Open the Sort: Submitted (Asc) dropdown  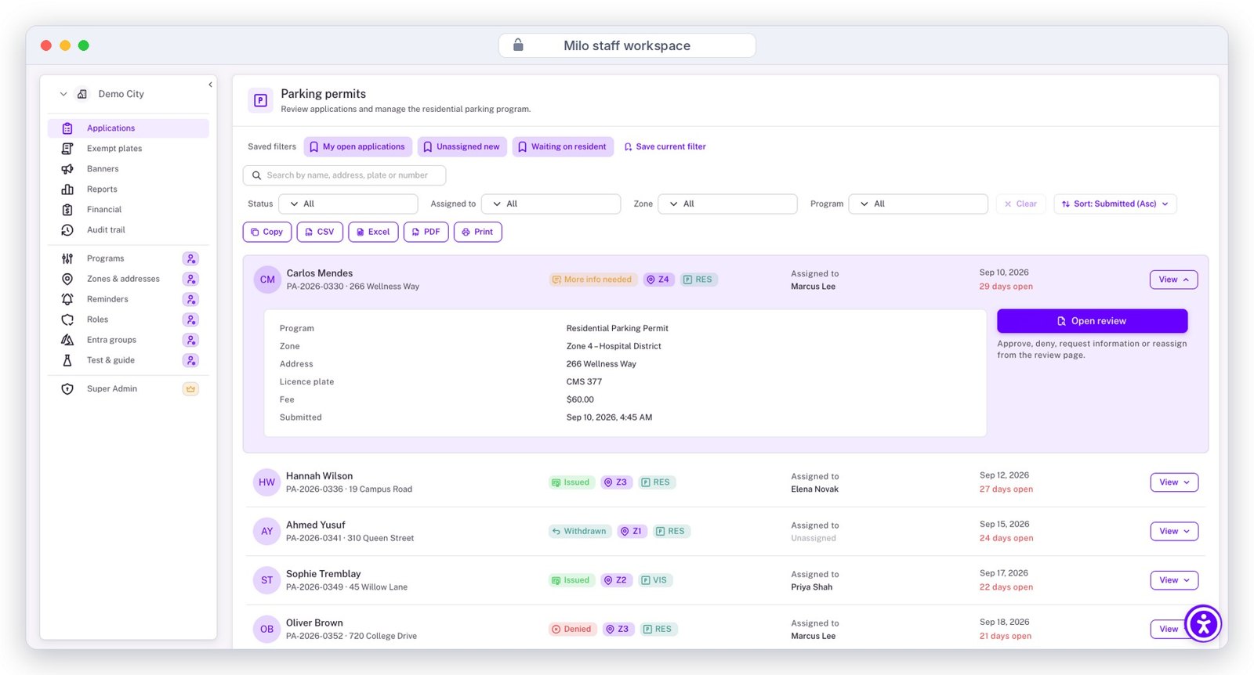coord(1115,204)
